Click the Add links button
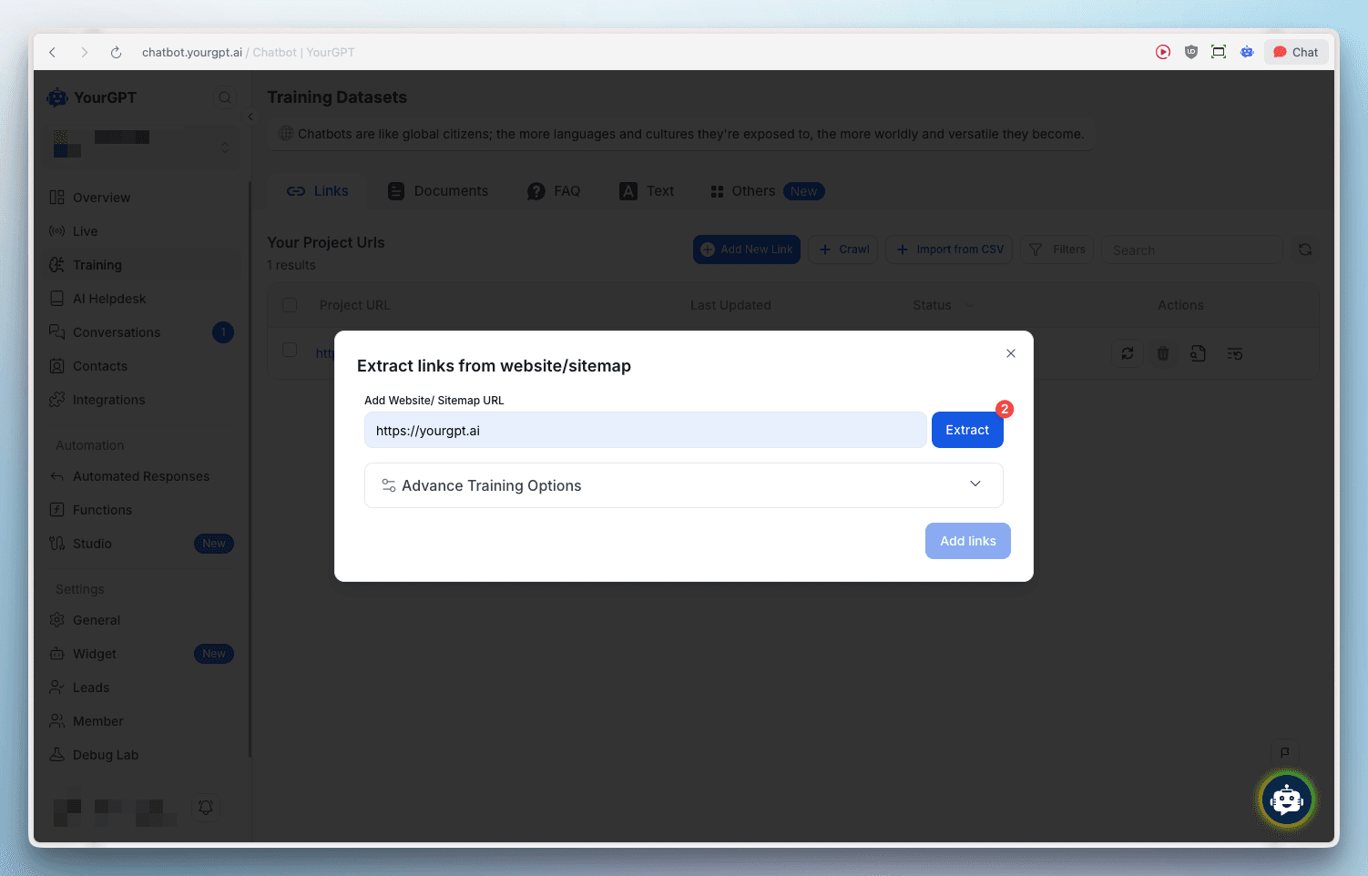This screenshot has height=876, width=1368. coord(967,541)
